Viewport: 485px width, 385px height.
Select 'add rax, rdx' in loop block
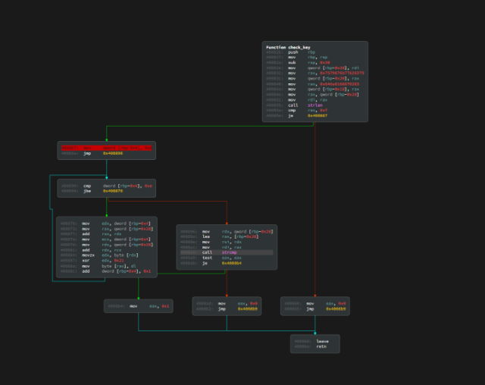[x=91, y=234]
